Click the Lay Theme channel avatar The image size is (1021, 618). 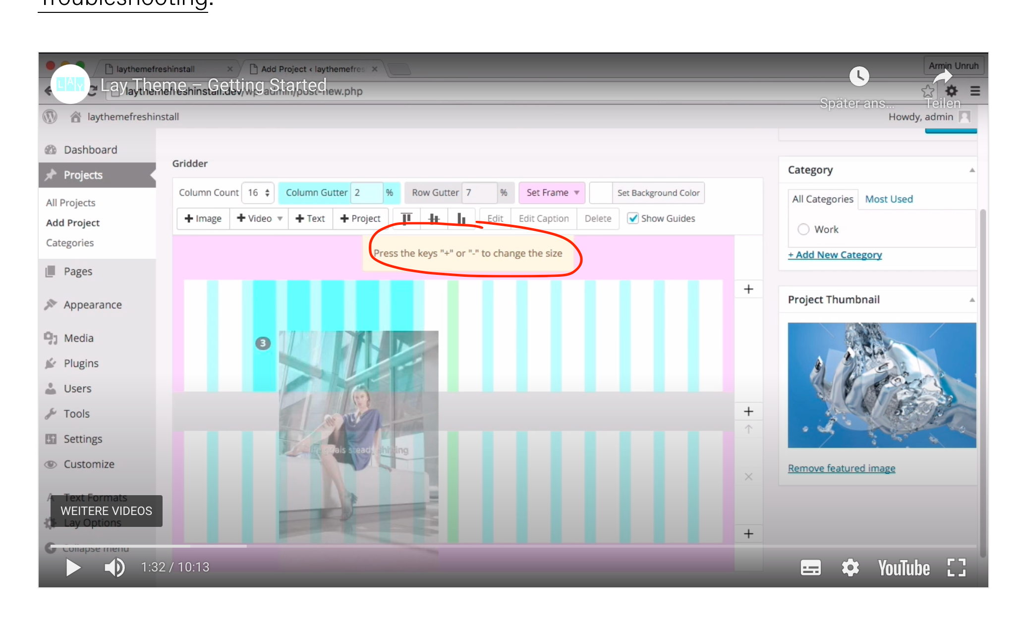(x=70, y=84)
